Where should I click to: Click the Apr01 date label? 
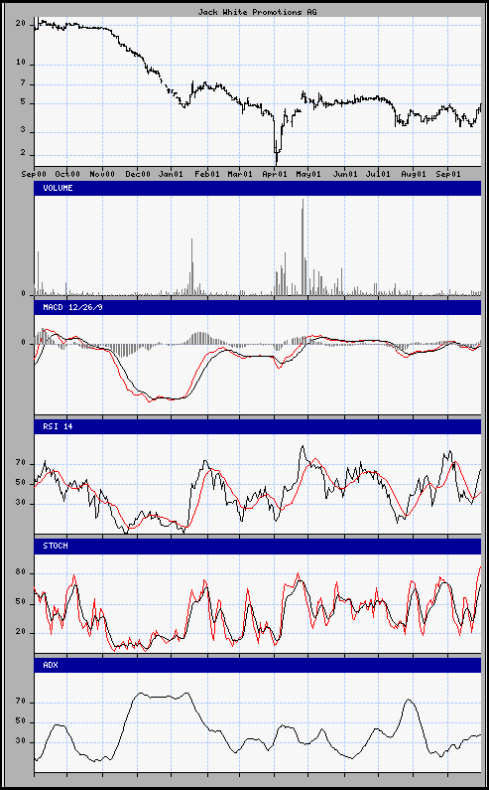275,174
